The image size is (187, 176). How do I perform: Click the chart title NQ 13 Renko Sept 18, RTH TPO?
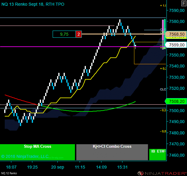coord(33,4)
